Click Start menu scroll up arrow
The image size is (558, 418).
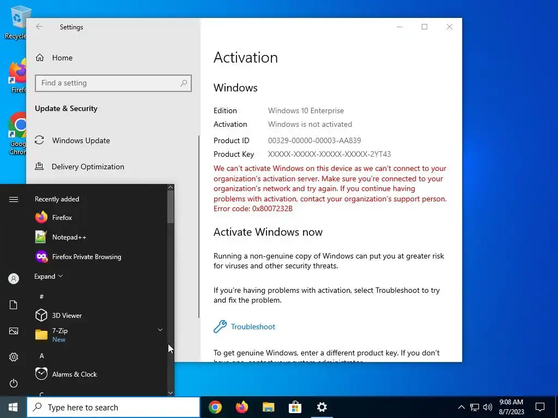(x=171, y=187)
